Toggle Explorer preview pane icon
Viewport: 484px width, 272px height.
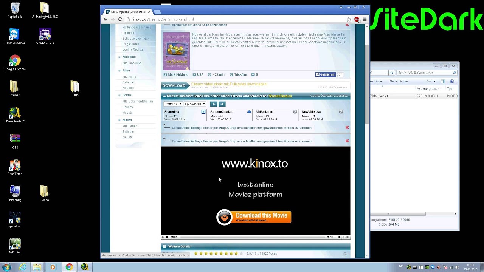[443, 81]
